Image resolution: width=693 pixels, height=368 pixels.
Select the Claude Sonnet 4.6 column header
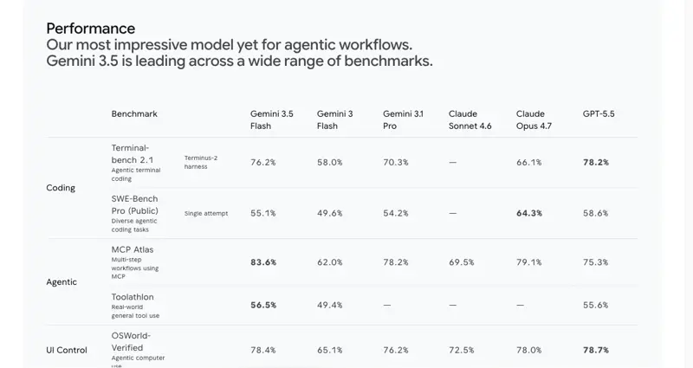(470, 119)
